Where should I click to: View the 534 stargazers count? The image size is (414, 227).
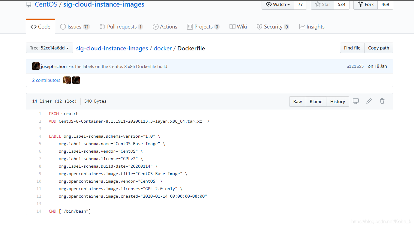pos(342,4)
